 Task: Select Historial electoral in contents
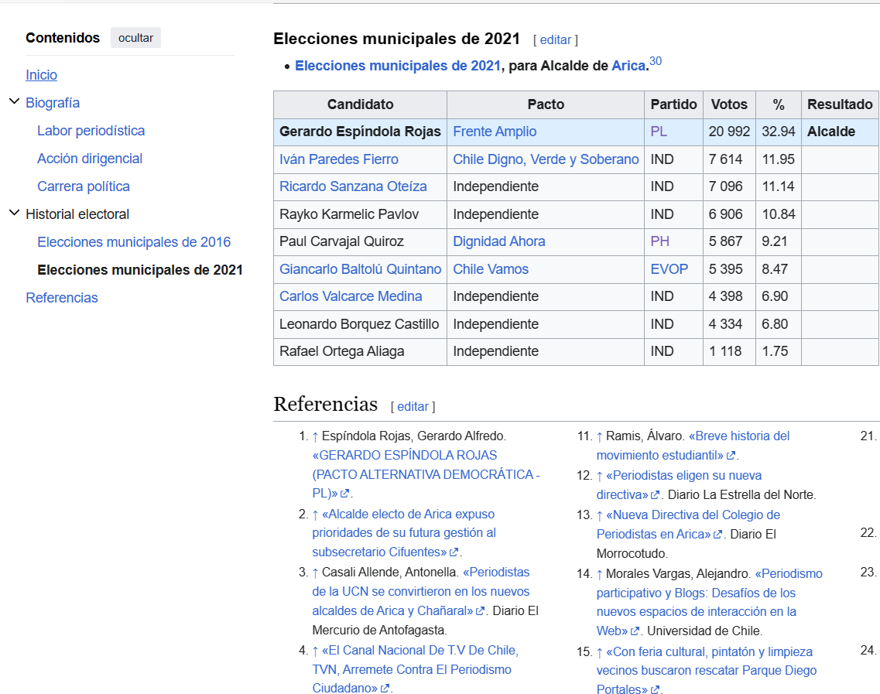[77, 214]
